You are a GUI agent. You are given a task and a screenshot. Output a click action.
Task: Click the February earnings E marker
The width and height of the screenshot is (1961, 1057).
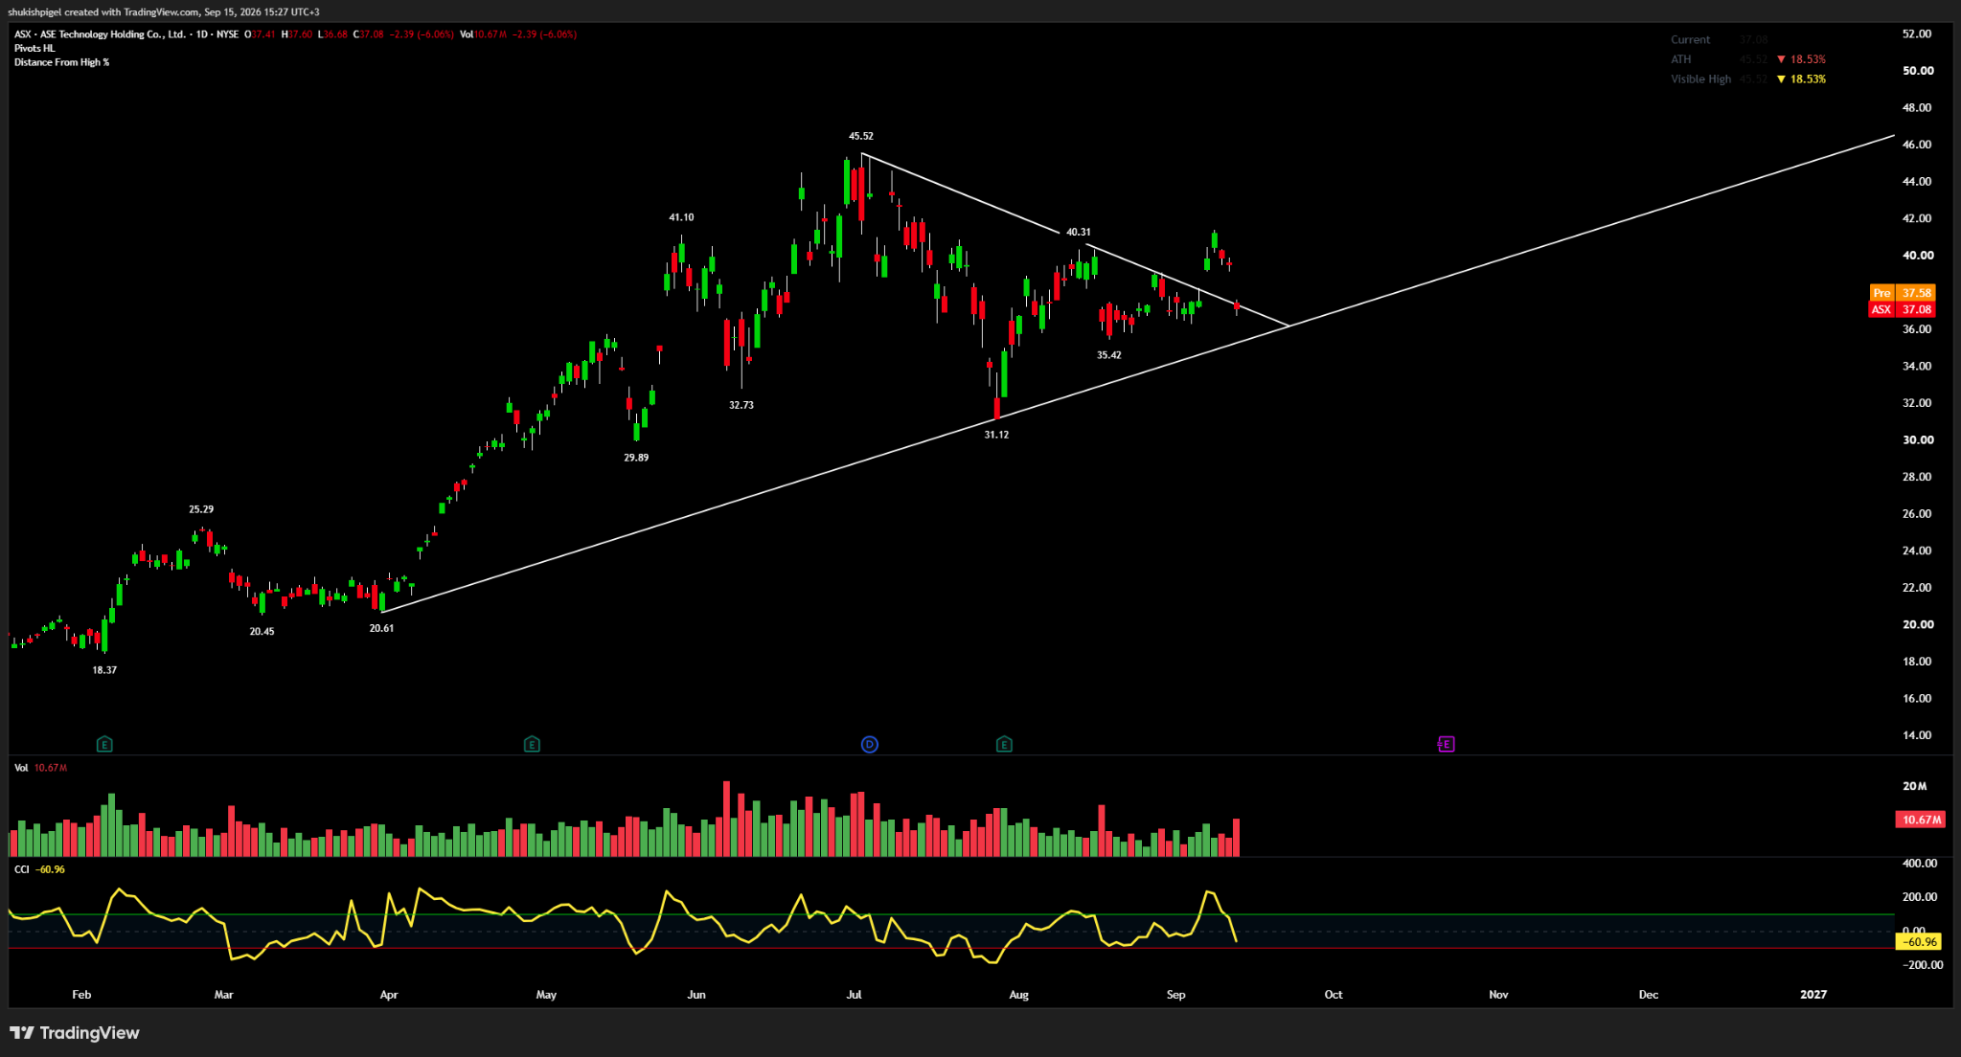(104, 744)
